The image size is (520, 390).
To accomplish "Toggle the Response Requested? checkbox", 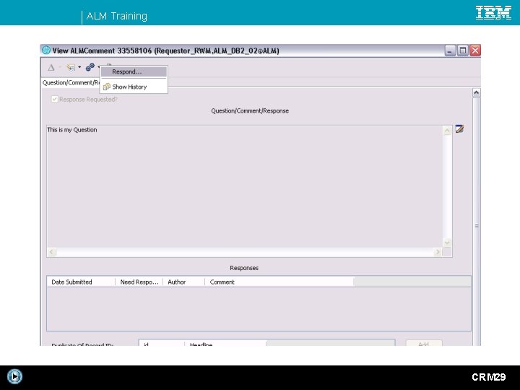I will [55, 99].
